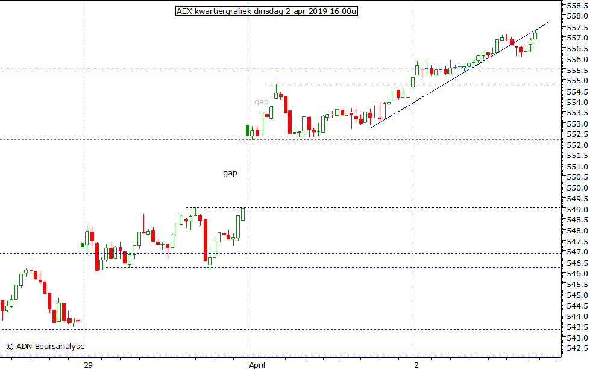Click the 557.0 price axis label
This screenshot has width=590, height=369.
coord(577,37)
